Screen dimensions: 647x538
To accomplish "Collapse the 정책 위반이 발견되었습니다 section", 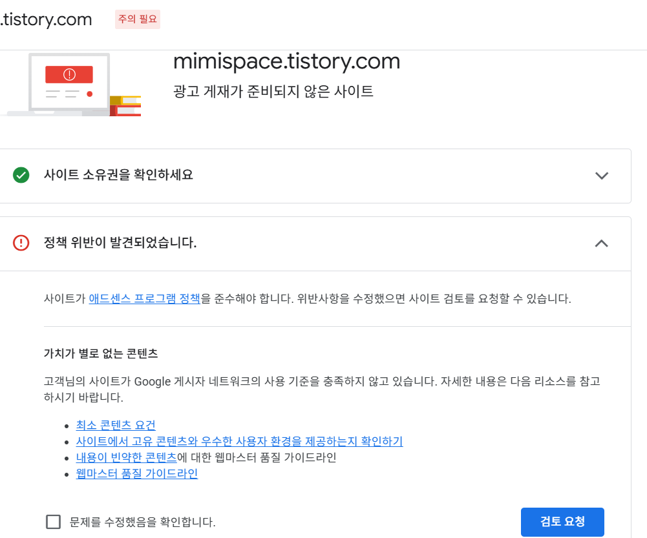I will pyautogui.click(x=602, y=243).
